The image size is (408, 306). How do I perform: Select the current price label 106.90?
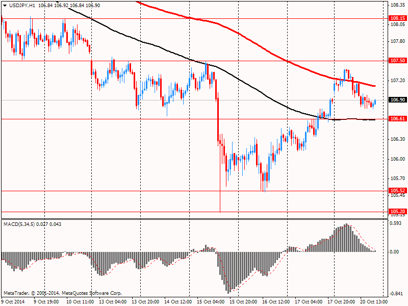398,100
